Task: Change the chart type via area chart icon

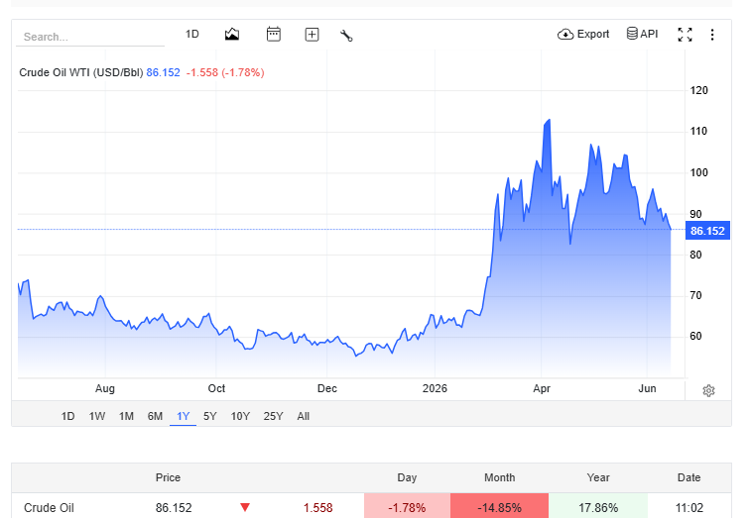Action: (232, 35)
